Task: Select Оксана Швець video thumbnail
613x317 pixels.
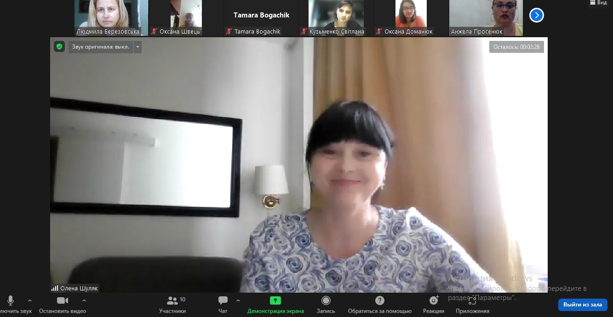Action: [186, 18]
